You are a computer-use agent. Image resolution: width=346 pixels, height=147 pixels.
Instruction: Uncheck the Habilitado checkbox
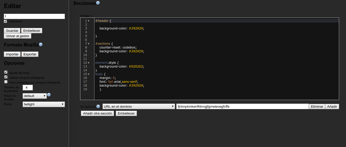click(5, 21)
